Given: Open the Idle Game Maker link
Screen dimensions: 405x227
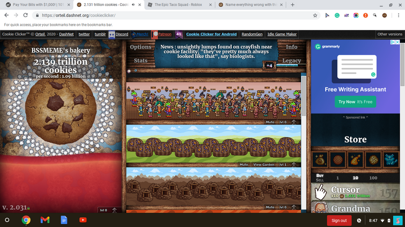Looking at the screenshot, I should (x=282, y=34).
